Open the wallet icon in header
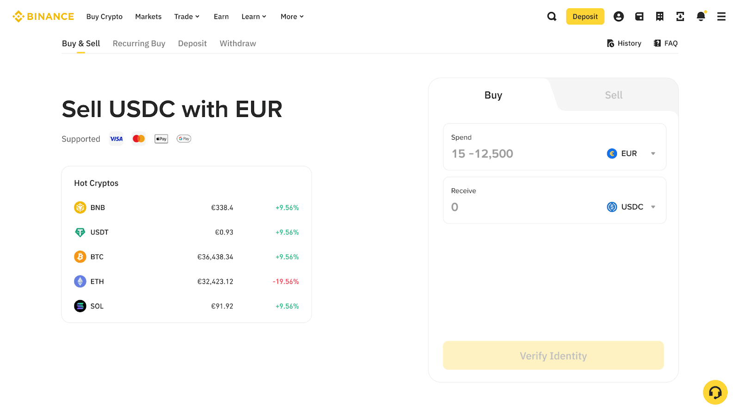The width and height of the screenshot is (740, 417). pyautogui.click(x=639, y=17)
